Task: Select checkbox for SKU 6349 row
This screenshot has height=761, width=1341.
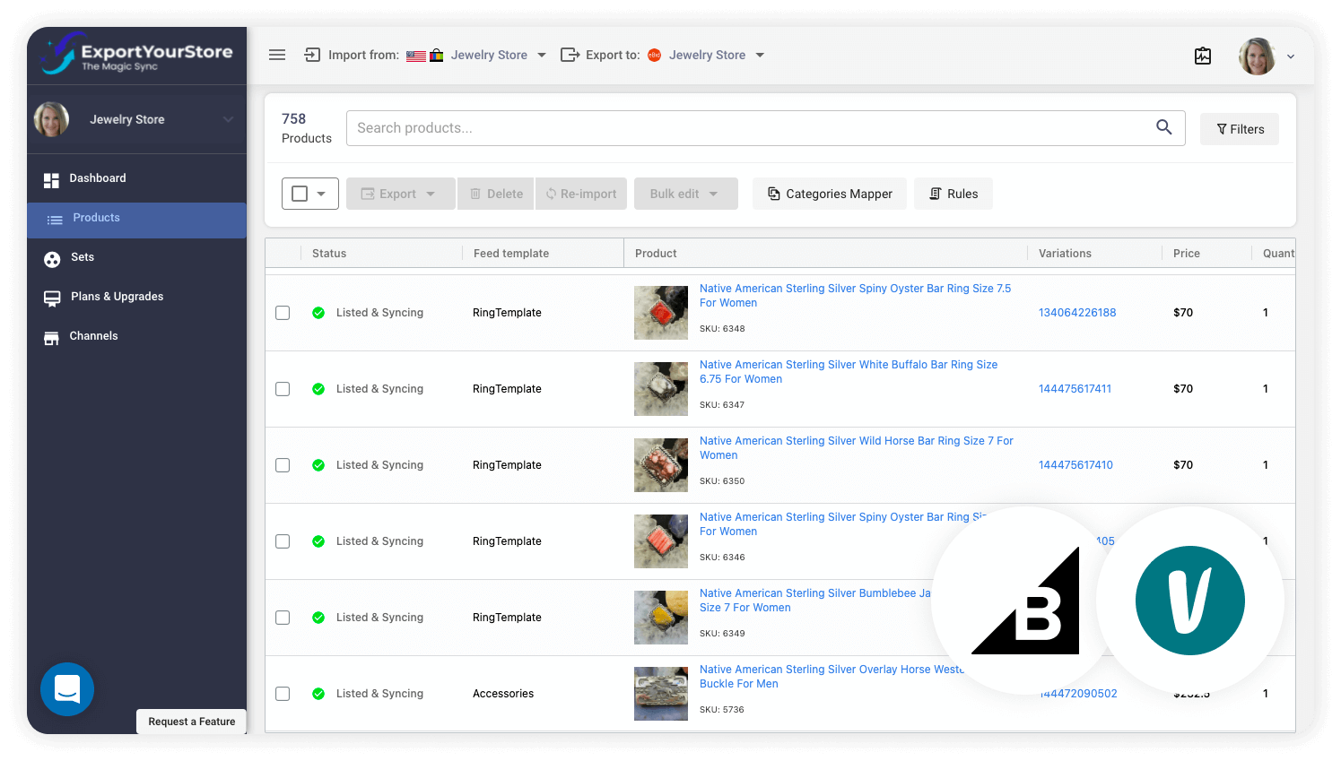Action: click(x=283, y=618)
